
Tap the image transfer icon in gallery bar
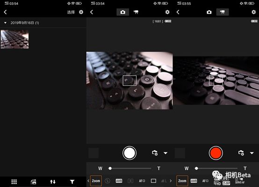pos(33,182)
